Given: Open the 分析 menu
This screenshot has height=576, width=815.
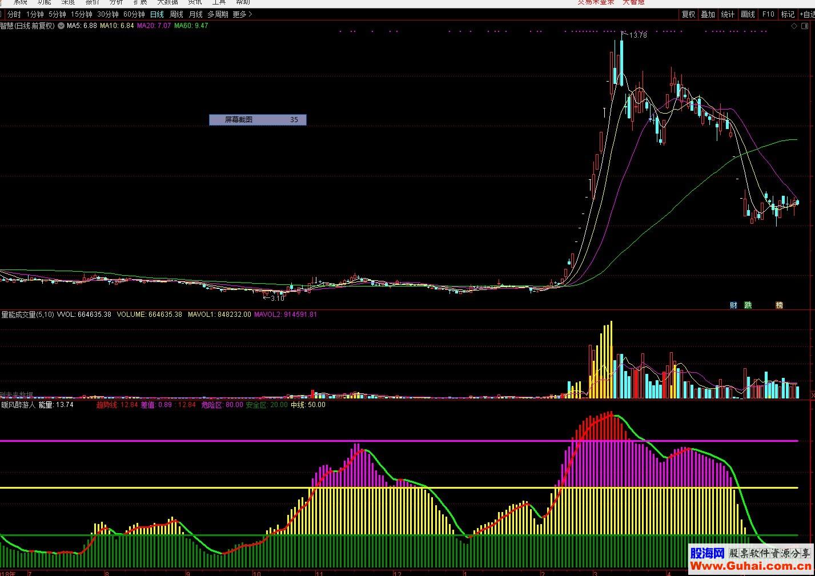Looking at the screenshot, I should [117, 2].
